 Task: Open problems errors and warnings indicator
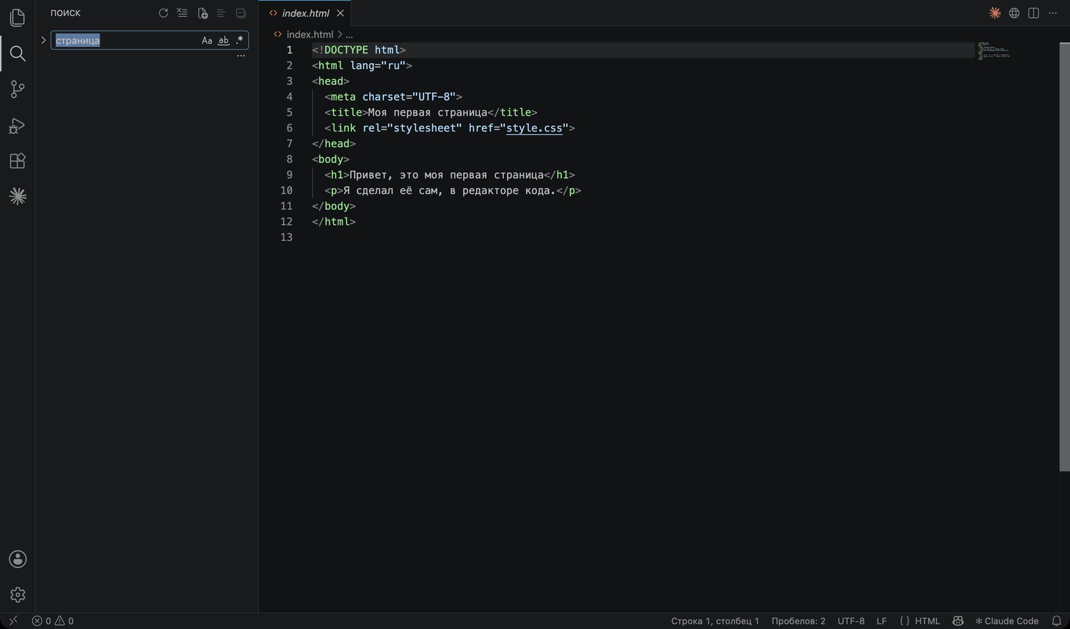click(53, 621)
